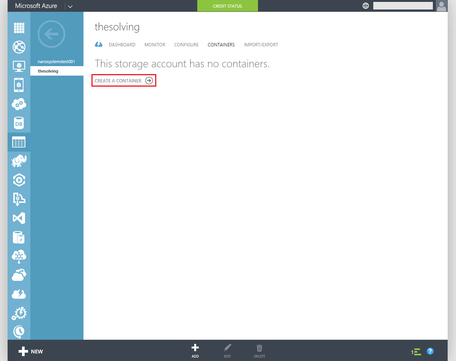Image resolution: width=456 pixels, height=361 pixels.
Task: Open the help question mark icon
Action: pyautogui.click(x=430, y=351)
